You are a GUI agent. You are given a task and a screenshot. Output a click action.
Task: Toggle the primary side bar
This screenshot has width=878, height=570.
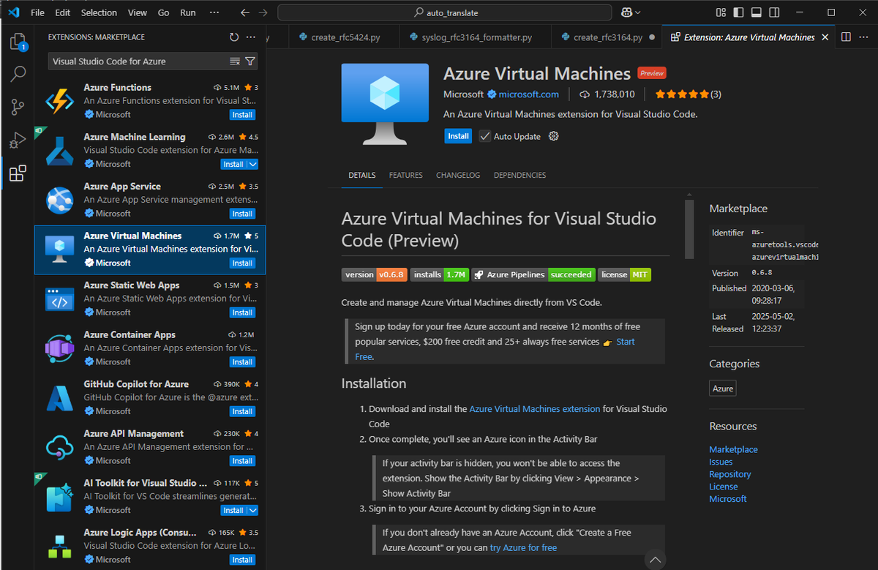pos(738,12)
